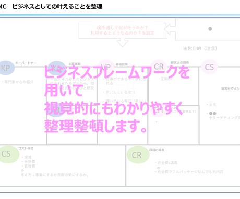240x199 pixels.
Task: Click the 価値提案 heading
Action: pos(122,64)
